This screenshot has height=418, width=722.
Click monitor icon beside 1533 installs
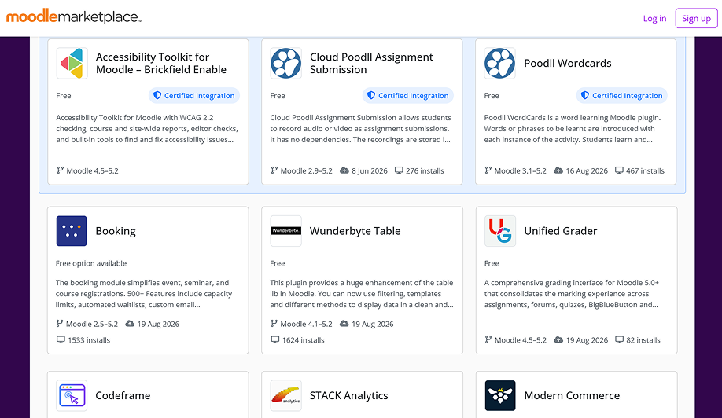point(61,339)
